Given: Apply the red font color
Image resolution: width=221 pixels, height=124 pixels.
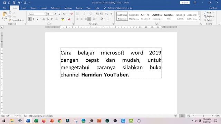Looking at the screenshot, I should [x=69, y=19].
